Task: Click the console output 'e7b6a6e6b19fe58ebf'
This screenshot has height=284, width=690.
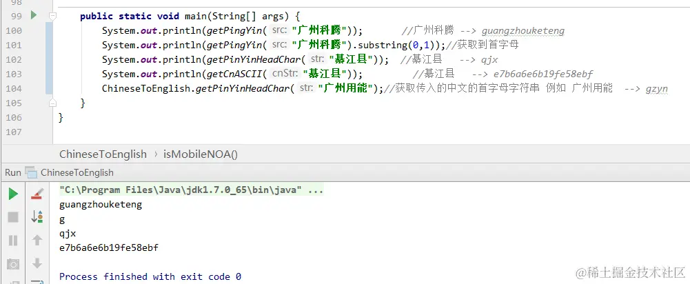Action: click(x=109, y=248)
